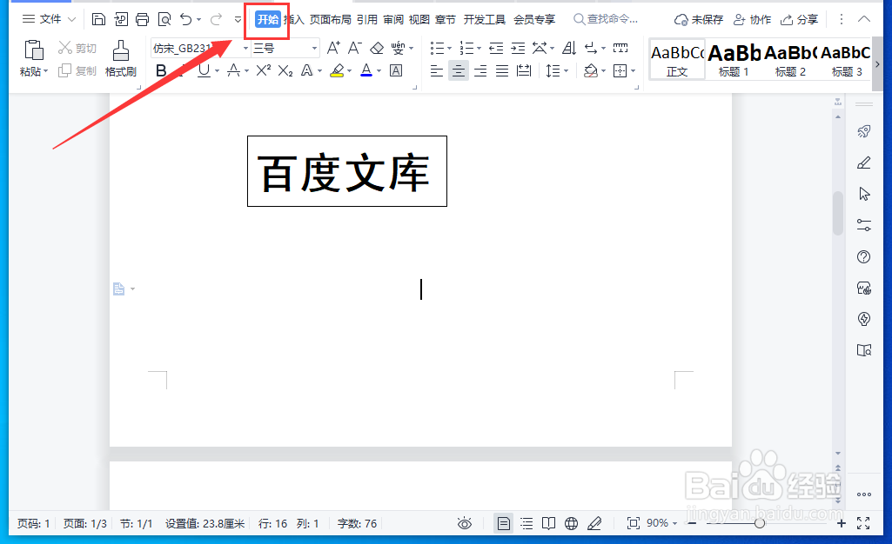Click the Print icon
The width and height of the screenshot is (892, 544).
(142, 19)
